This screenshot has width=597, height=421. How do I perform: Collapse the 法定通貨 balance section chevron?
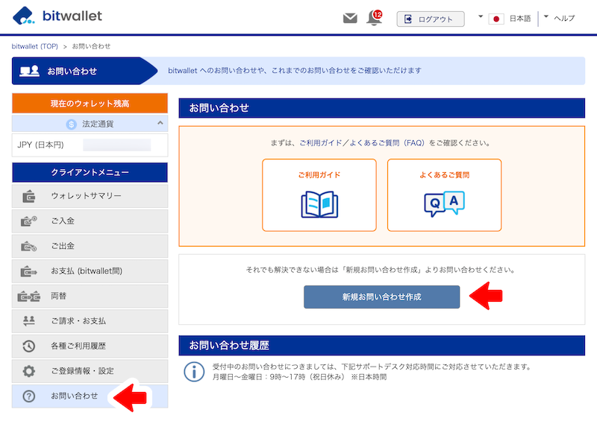[x=160, y=123]
